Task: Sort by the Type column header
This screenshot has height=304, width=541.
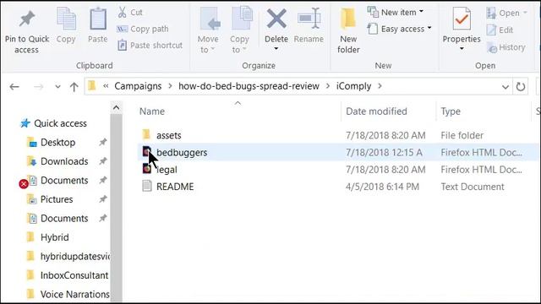Action: pyautogui.click(x=451, y=111)
